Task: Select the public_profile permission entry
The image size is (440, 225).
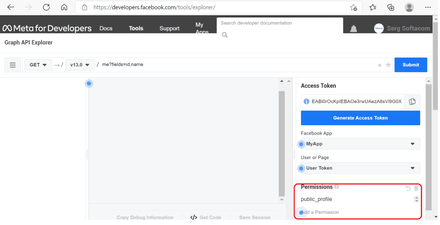Action: pos(316,199)
